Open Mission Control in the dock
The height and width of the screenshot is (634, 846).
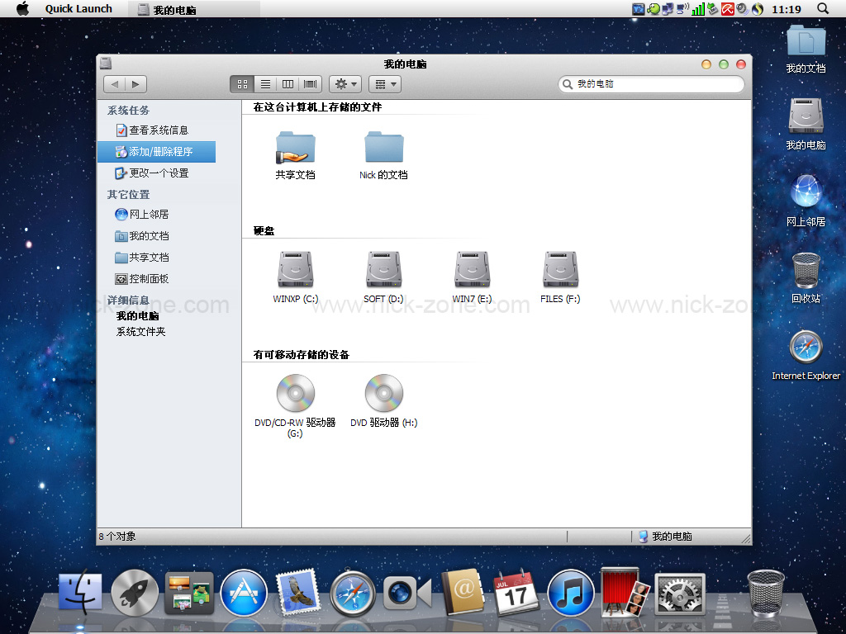(x=189, y=593)
